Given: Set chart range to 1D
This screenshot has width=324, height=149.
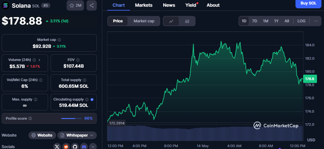Looking at the screenshot, I should (x=244, y=21).
